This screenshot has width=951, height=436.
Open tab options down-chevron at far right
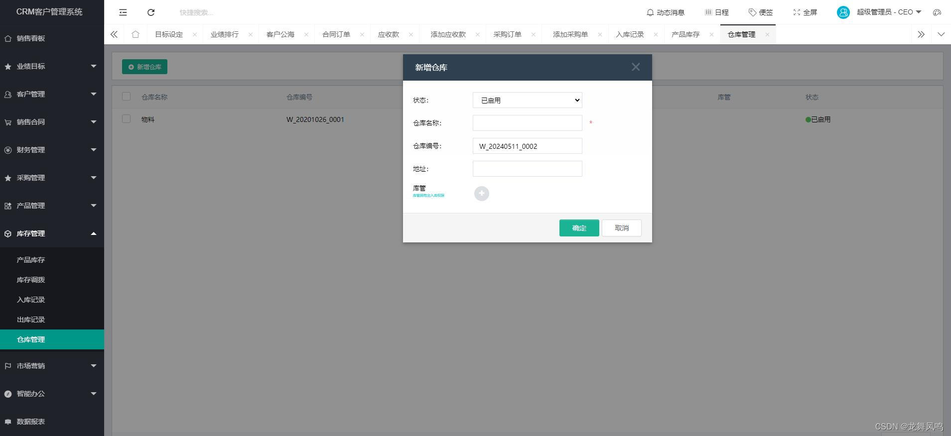coord(941,34)
